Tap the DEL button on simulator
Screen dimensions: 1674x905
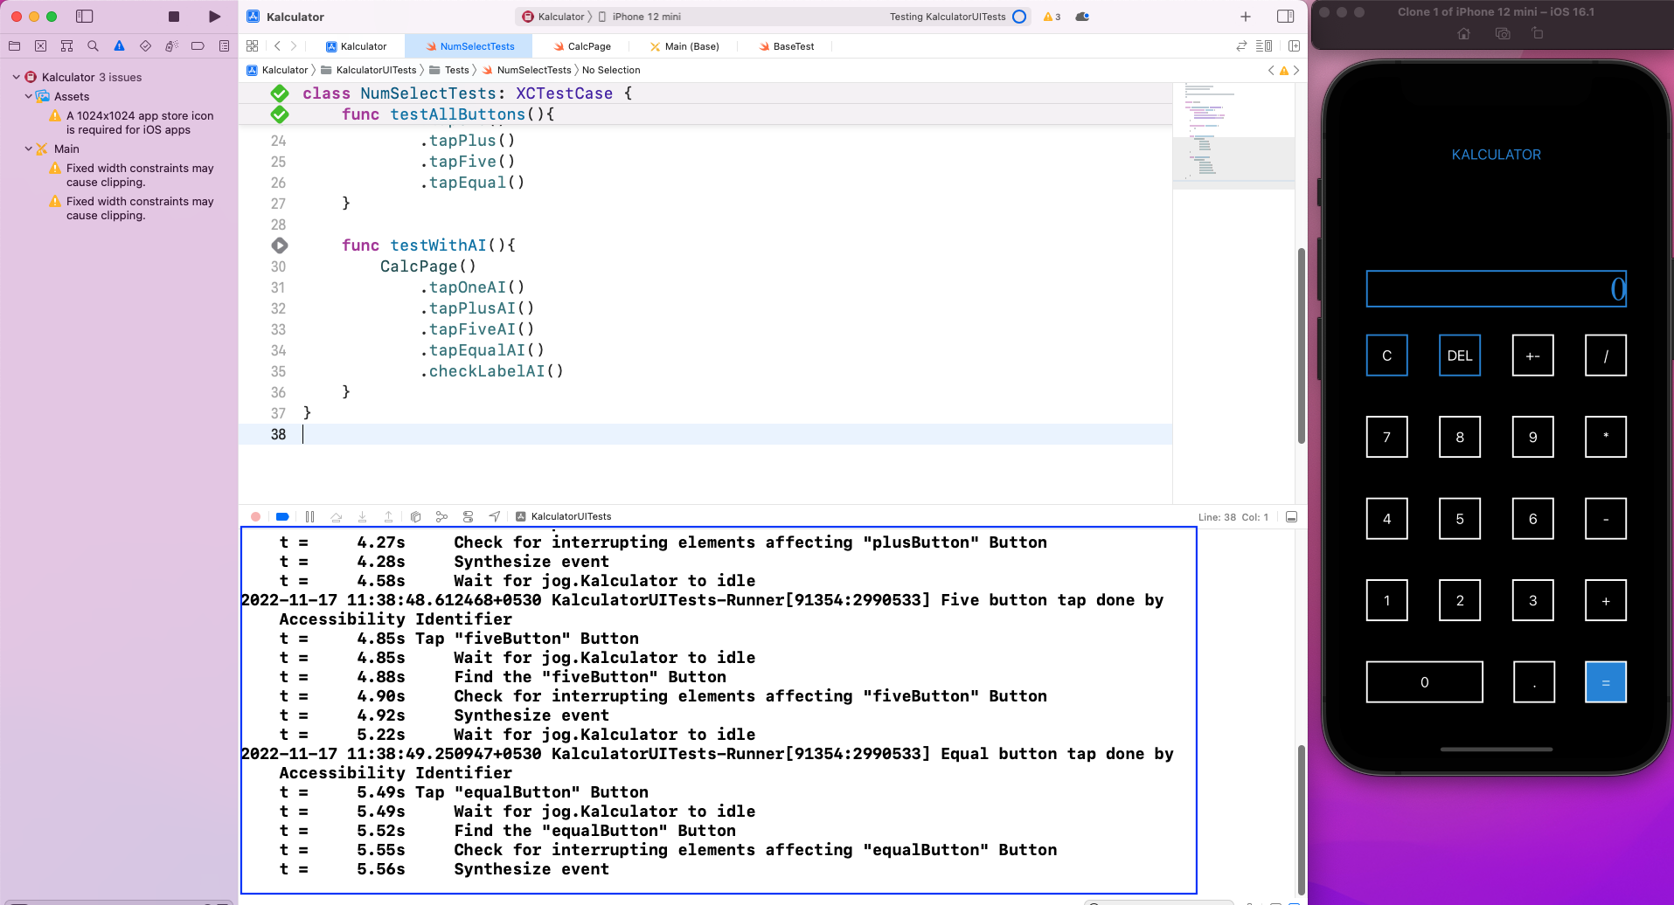(x=1460, y=356)
